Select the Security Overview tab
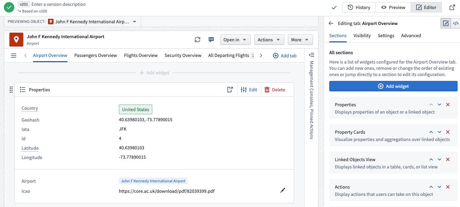This screenshot has height=207, width=460. (x=183, y=56)
